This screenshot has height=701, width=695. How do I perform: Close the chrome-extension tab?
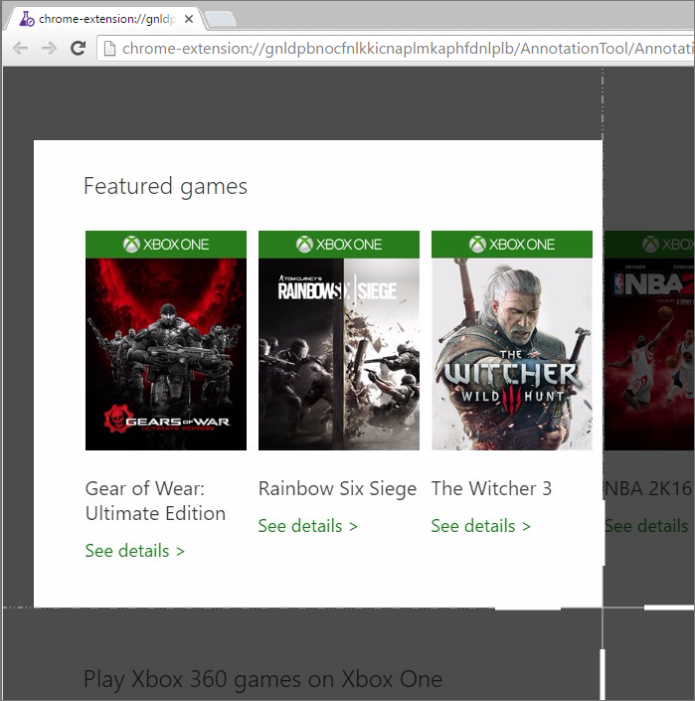pos(189,19)
